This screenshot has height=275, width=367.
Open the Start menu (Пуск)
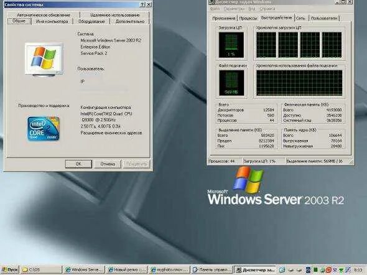click(x=10, y=270)
